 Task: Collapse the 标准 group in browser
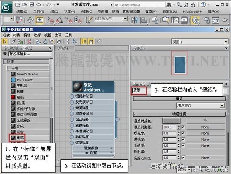(x=28, y=68)
